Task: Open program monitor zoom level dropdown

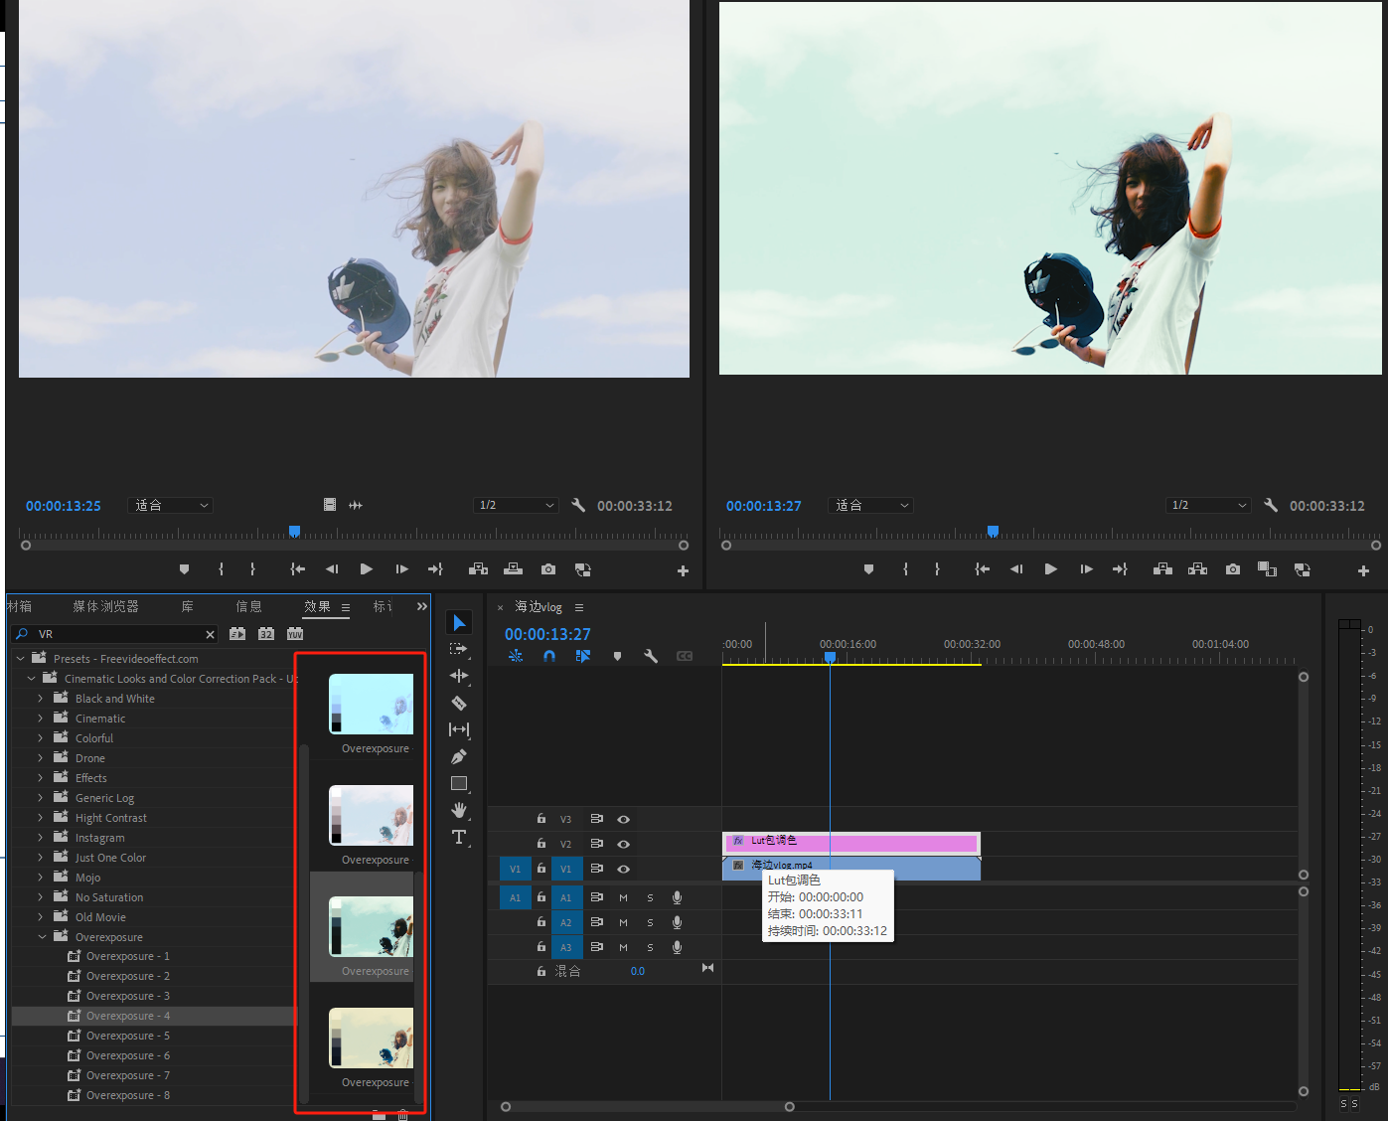Action: coord(870,505)
